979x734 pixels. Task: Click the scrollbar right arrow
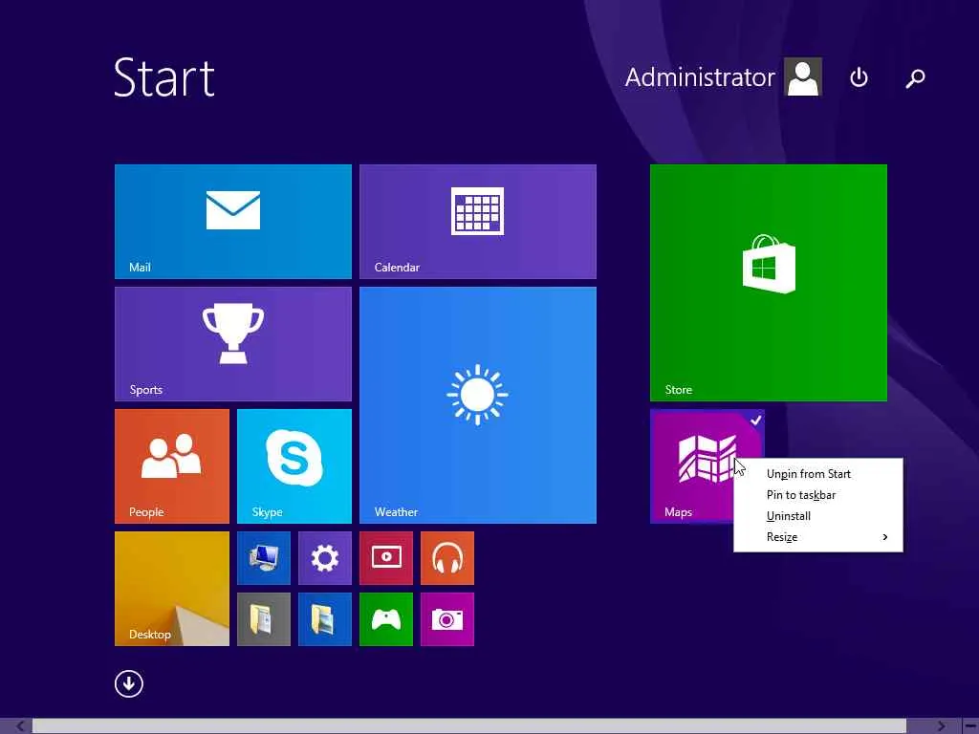coord(941,726)
